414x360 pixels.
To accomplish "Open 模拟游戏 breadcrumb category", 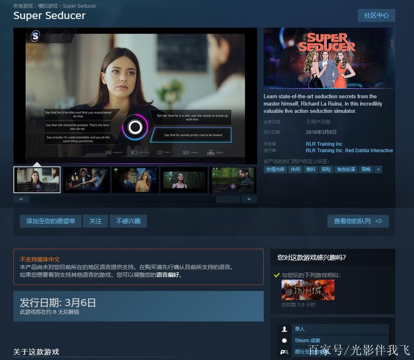I will coord(48,6).
